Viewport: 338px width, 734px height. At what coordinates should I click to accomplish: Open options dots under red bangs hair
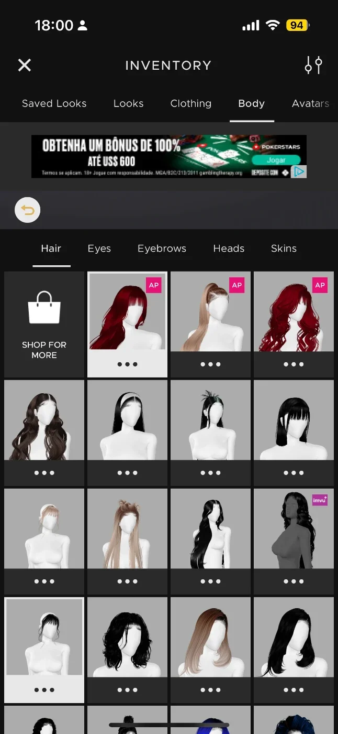(x=127, y=364)
